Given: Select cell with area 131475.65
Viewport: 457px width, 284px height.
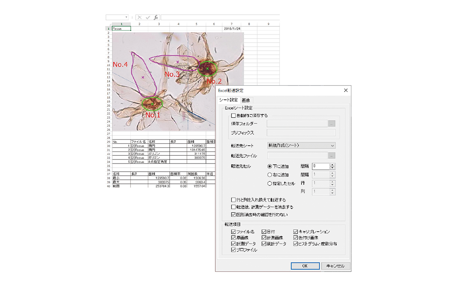Looking at the screenshot, I should pyautogui.click(x=196, y=150).
